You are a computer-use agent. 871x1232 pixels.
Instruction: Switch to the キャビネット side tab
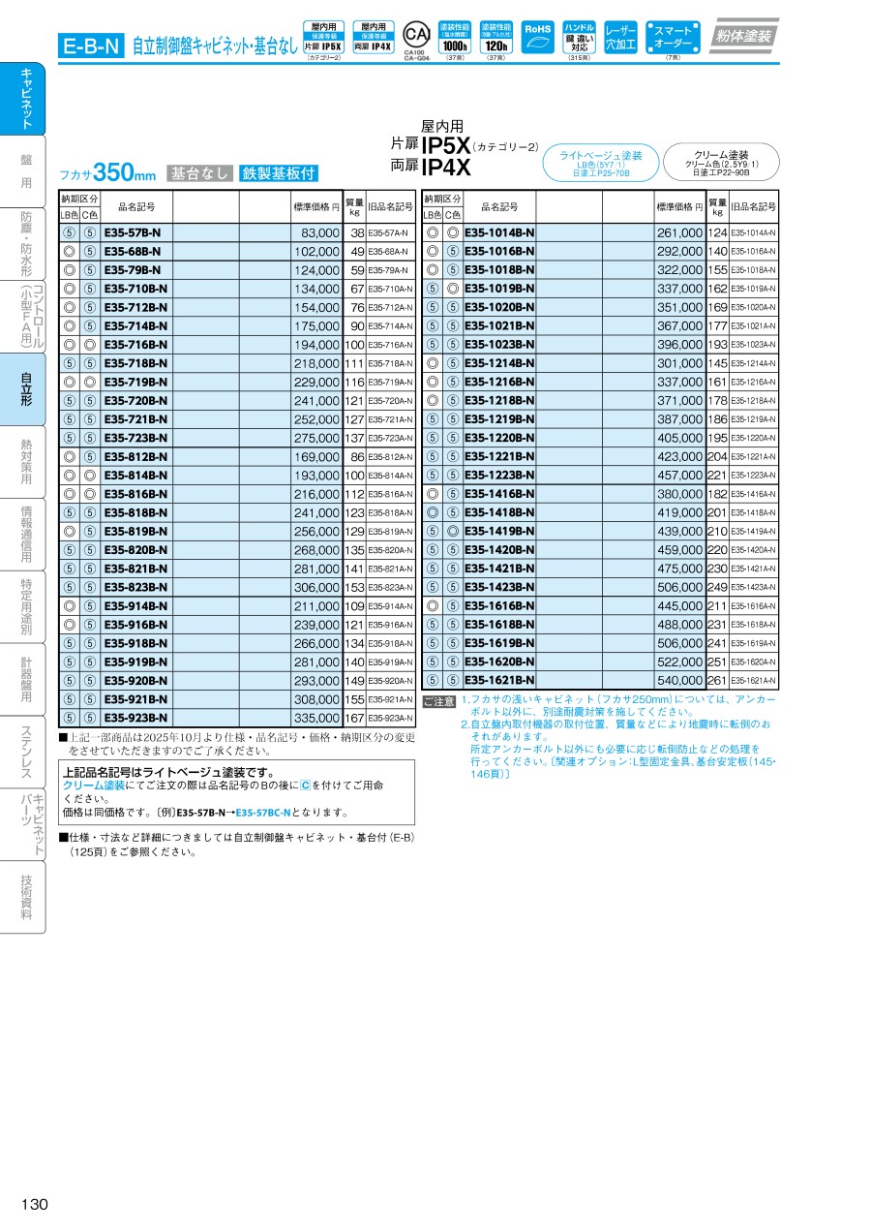(24, 99)
